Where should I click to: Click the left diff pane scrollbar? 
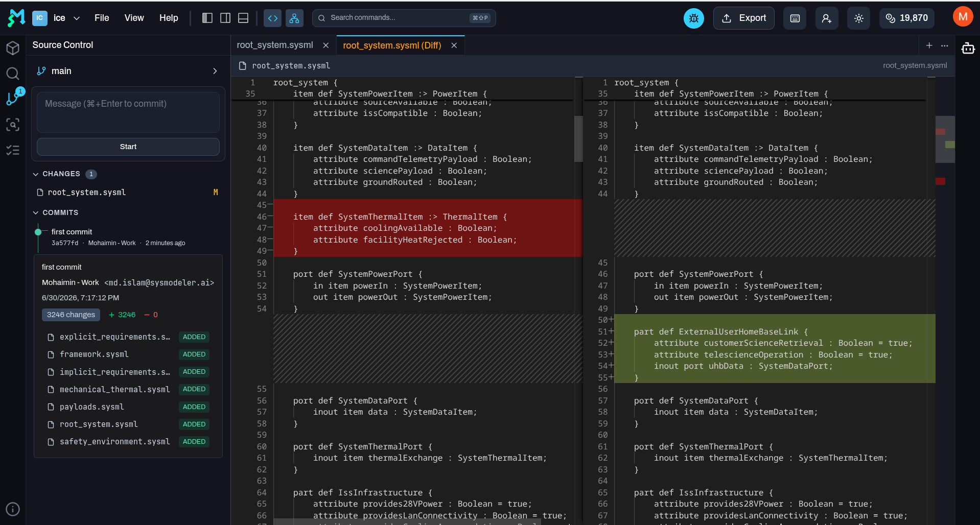pos(578,138)
